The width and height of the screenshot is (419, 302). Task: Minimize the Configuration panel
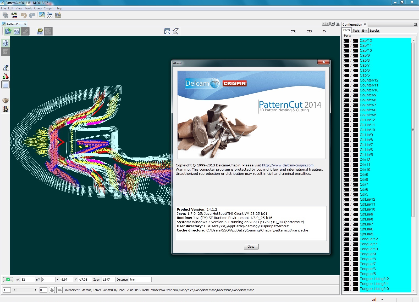[x=415, y=24]
